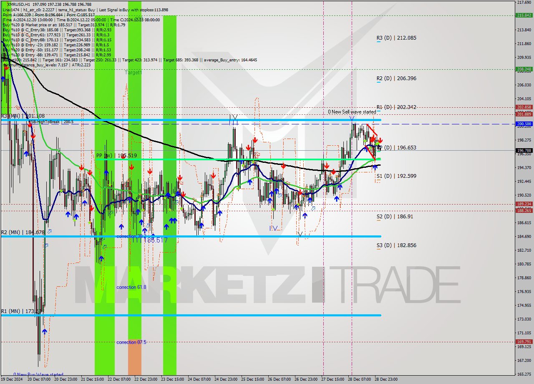Click the red 189.234 price tag on the axis
534x384 pixels.
pyautogui.click(x=524, y=204)
